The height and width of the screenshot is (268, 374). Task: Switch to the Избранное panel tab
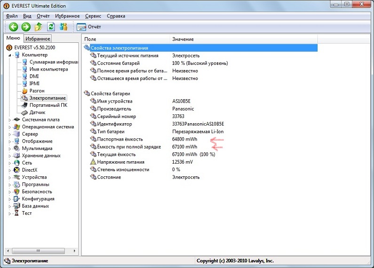38,39
